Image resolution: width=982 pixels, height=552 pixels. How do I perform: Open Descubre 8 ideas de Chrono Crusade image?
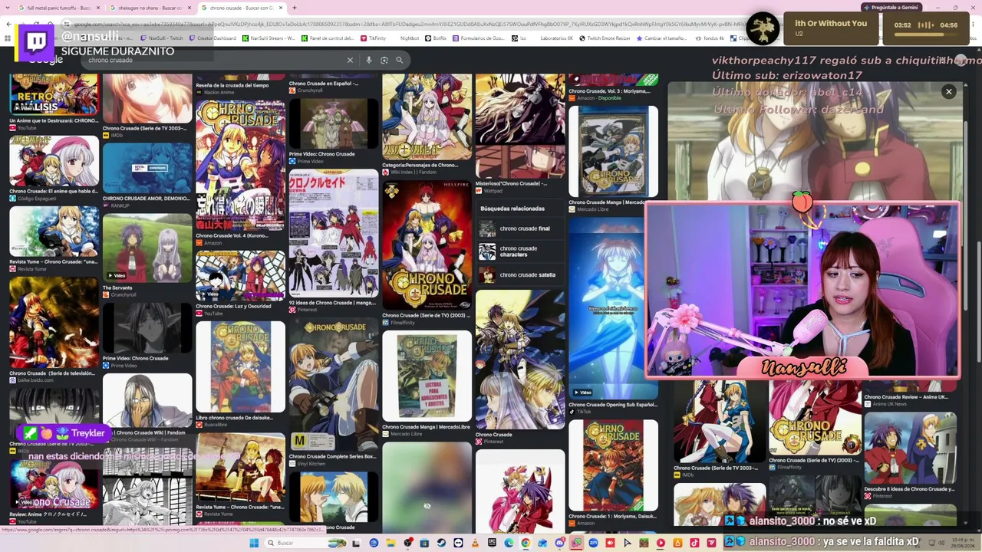pyautogui.click(x=910, y=447)
